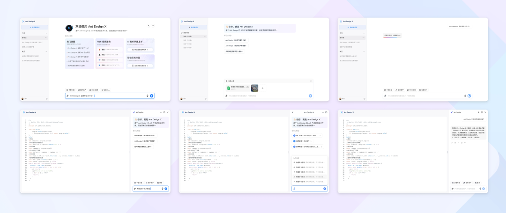The width and height of the screenshot is (506, 213).
Task: Click the send button in the typed-message AirCopilot input
Action: (x=166, y=189)
